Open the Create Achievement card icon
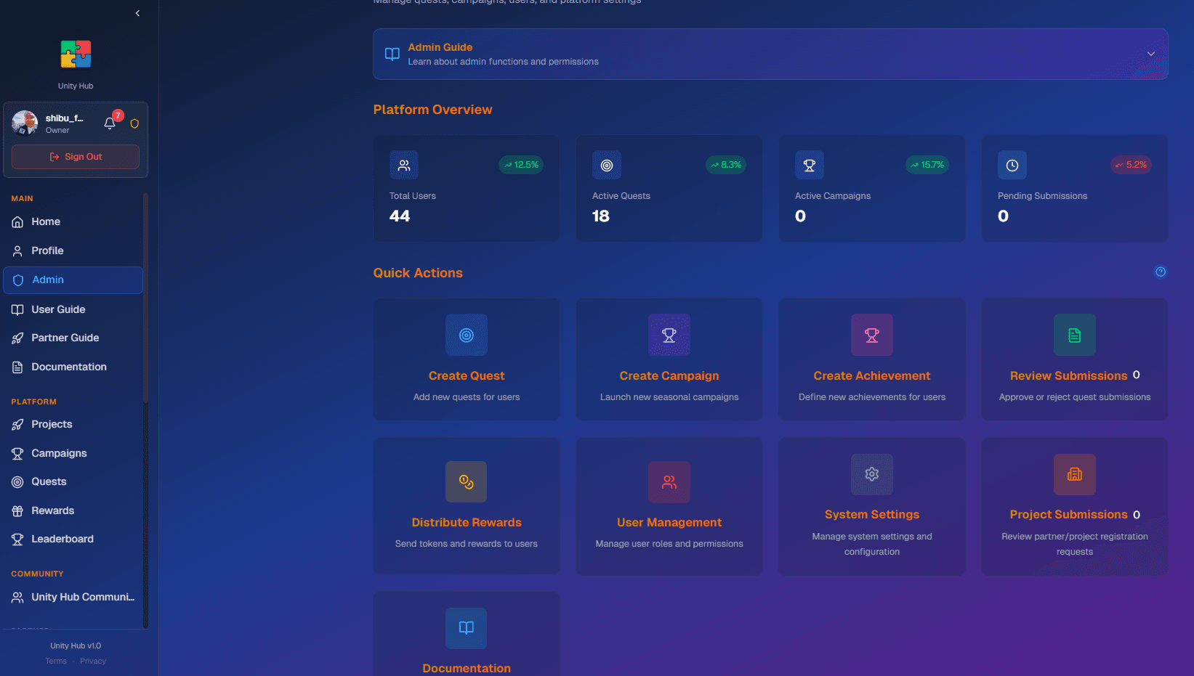Viewport: 1194px width, 676px height. click(872, 335)
